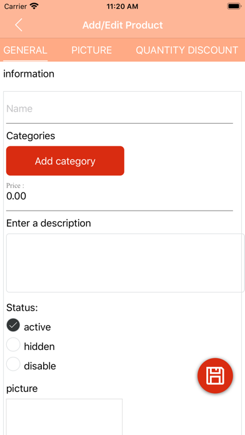Focus the Name input field
Image resolution: width=245 pixels, height=435 pixels.
pos(119,109)
